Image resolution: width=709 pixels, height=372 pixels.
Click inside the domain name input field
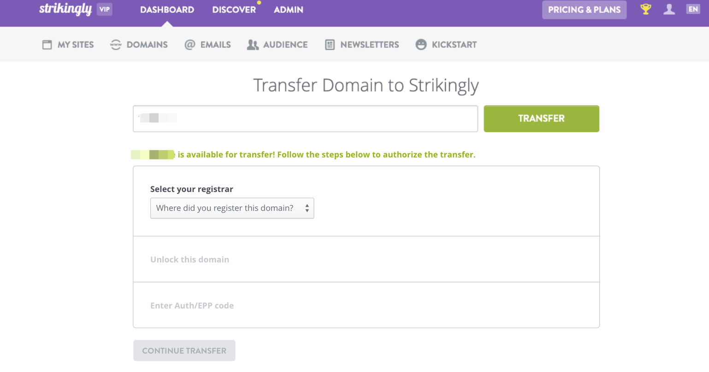point(305,118)
